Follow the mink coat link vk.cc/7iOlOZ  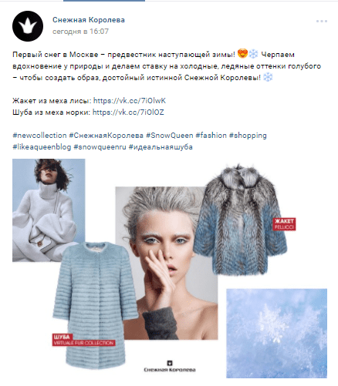[x=128, y=112]
